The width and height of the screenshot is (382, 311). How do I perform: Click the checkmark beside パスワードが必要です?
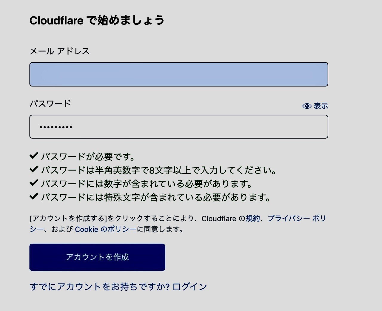tap(34, 155)
